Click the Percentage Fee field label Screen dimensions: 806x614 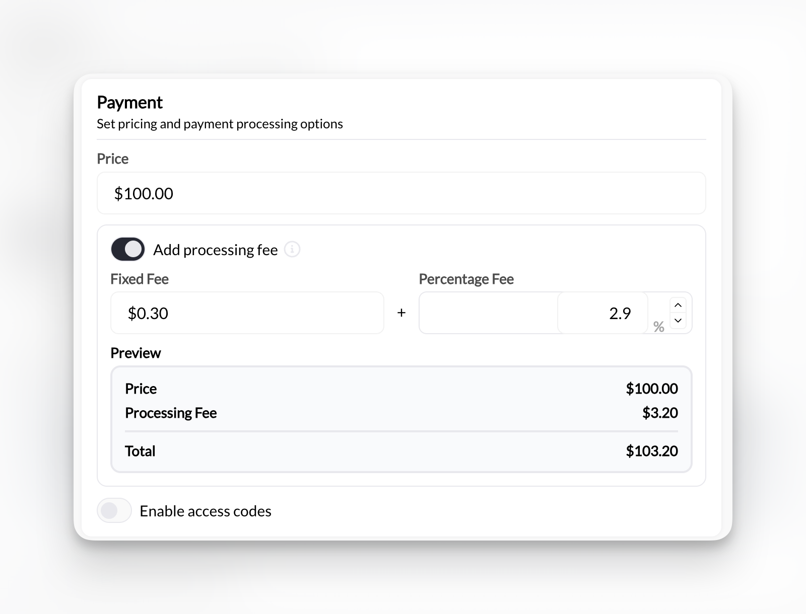(x=466, y=279)
